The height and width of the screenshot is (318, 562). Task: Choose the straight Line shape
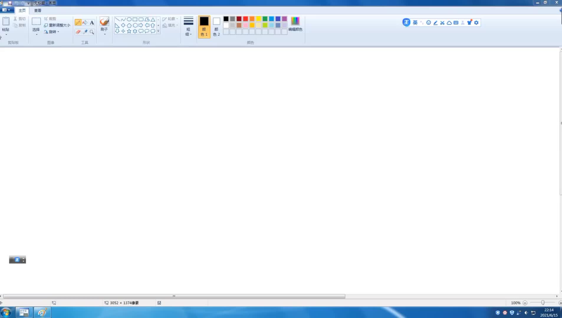117,19
